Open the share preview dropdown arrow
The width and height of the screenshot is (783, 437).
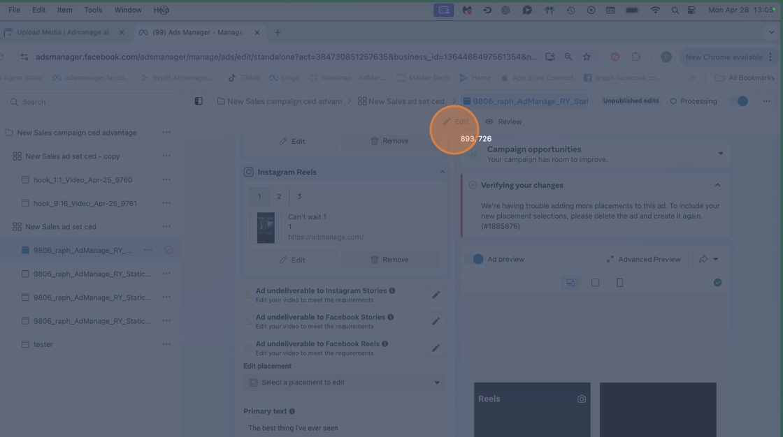716,260
